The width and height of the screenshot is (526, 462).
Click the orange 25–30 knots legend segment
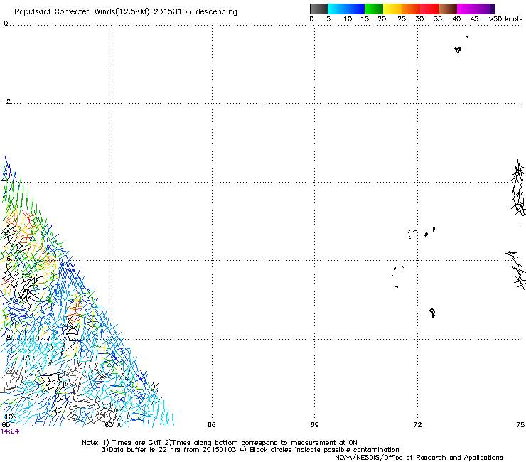411,9
